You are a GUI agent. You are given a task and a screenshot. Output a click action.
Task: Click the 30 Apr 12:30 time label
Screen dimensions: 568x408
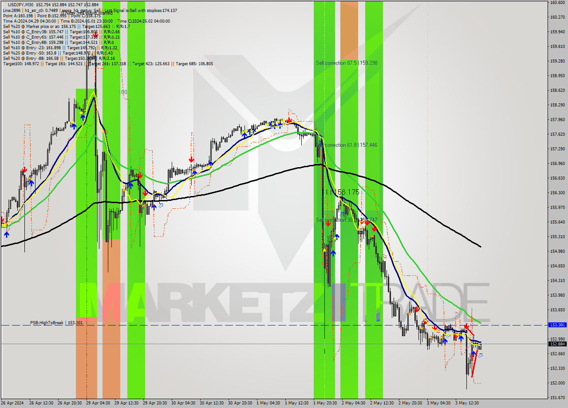pyautogui.click(x=212, y=403)
